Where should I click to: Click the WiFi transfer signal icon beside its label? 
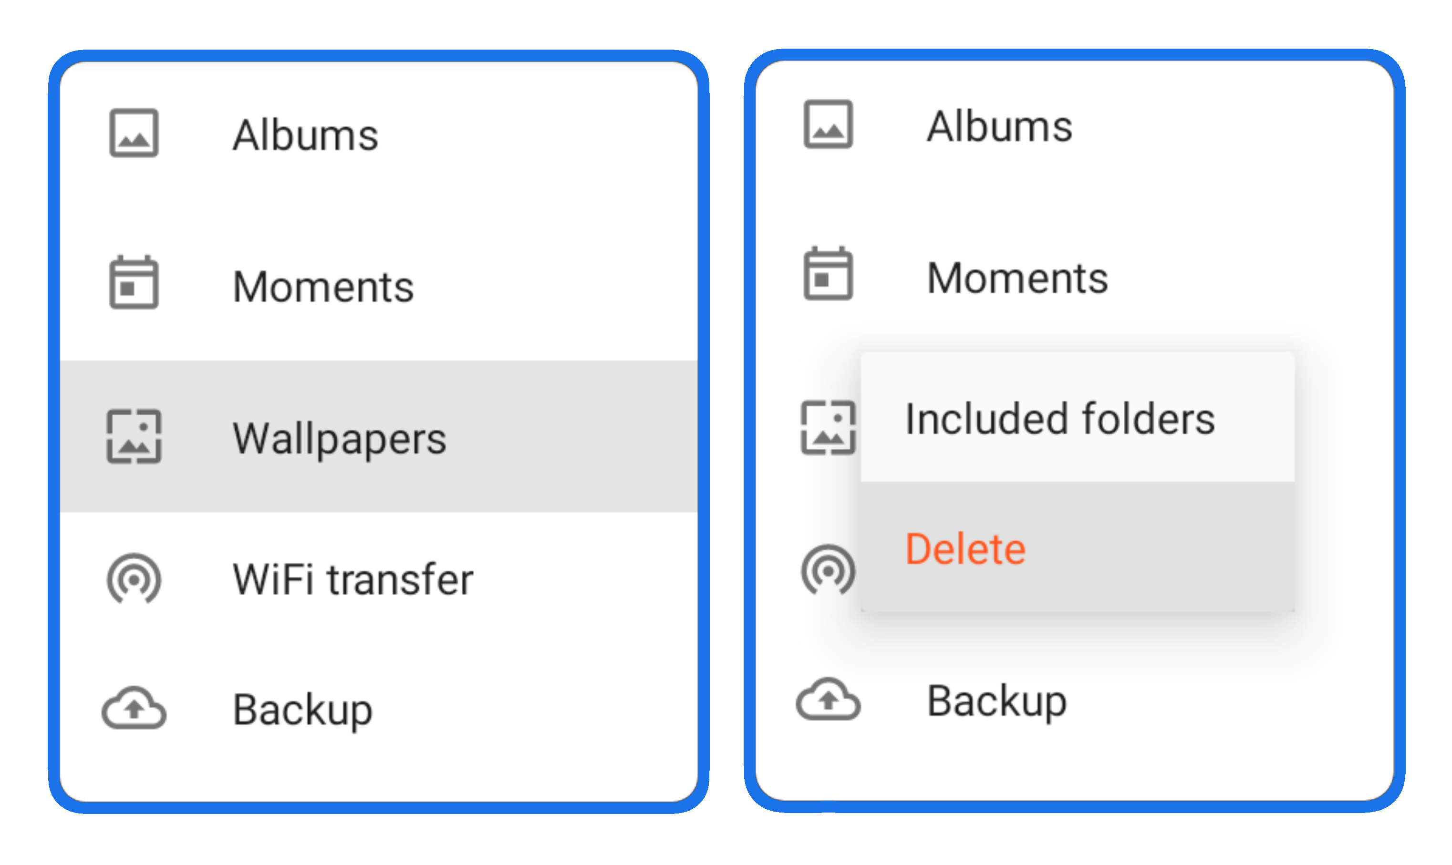pyautogui.click(x=134, y=579)
